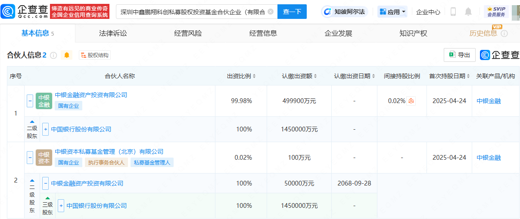The width and height of the screenshot is (520, 219).
Task: Click the 知彼阿尔法 button
Action: (346, 12)
